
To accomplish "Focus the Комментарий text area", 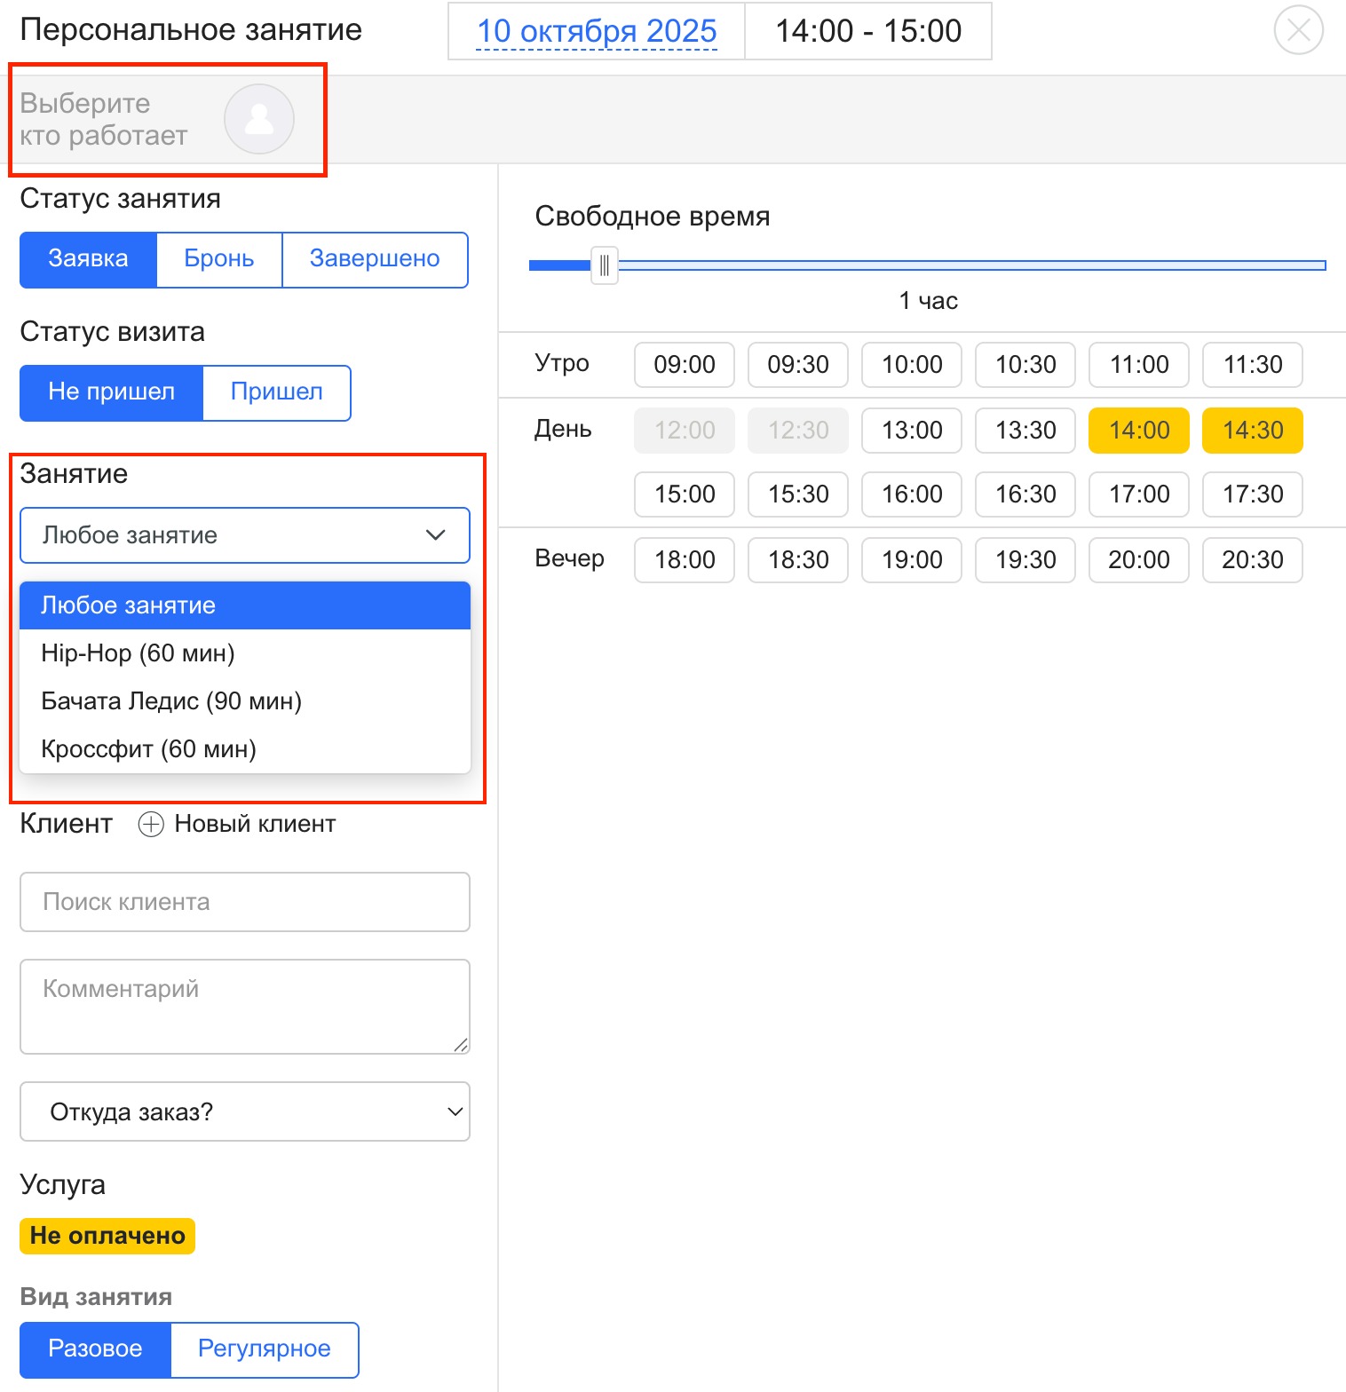I will 245,1006.
